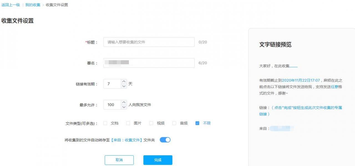The height and width of the screenshot is (166, 355).
Task: Enable the 视频 file type checkbox
Action: pyautogui.click(x=151, y=123)
